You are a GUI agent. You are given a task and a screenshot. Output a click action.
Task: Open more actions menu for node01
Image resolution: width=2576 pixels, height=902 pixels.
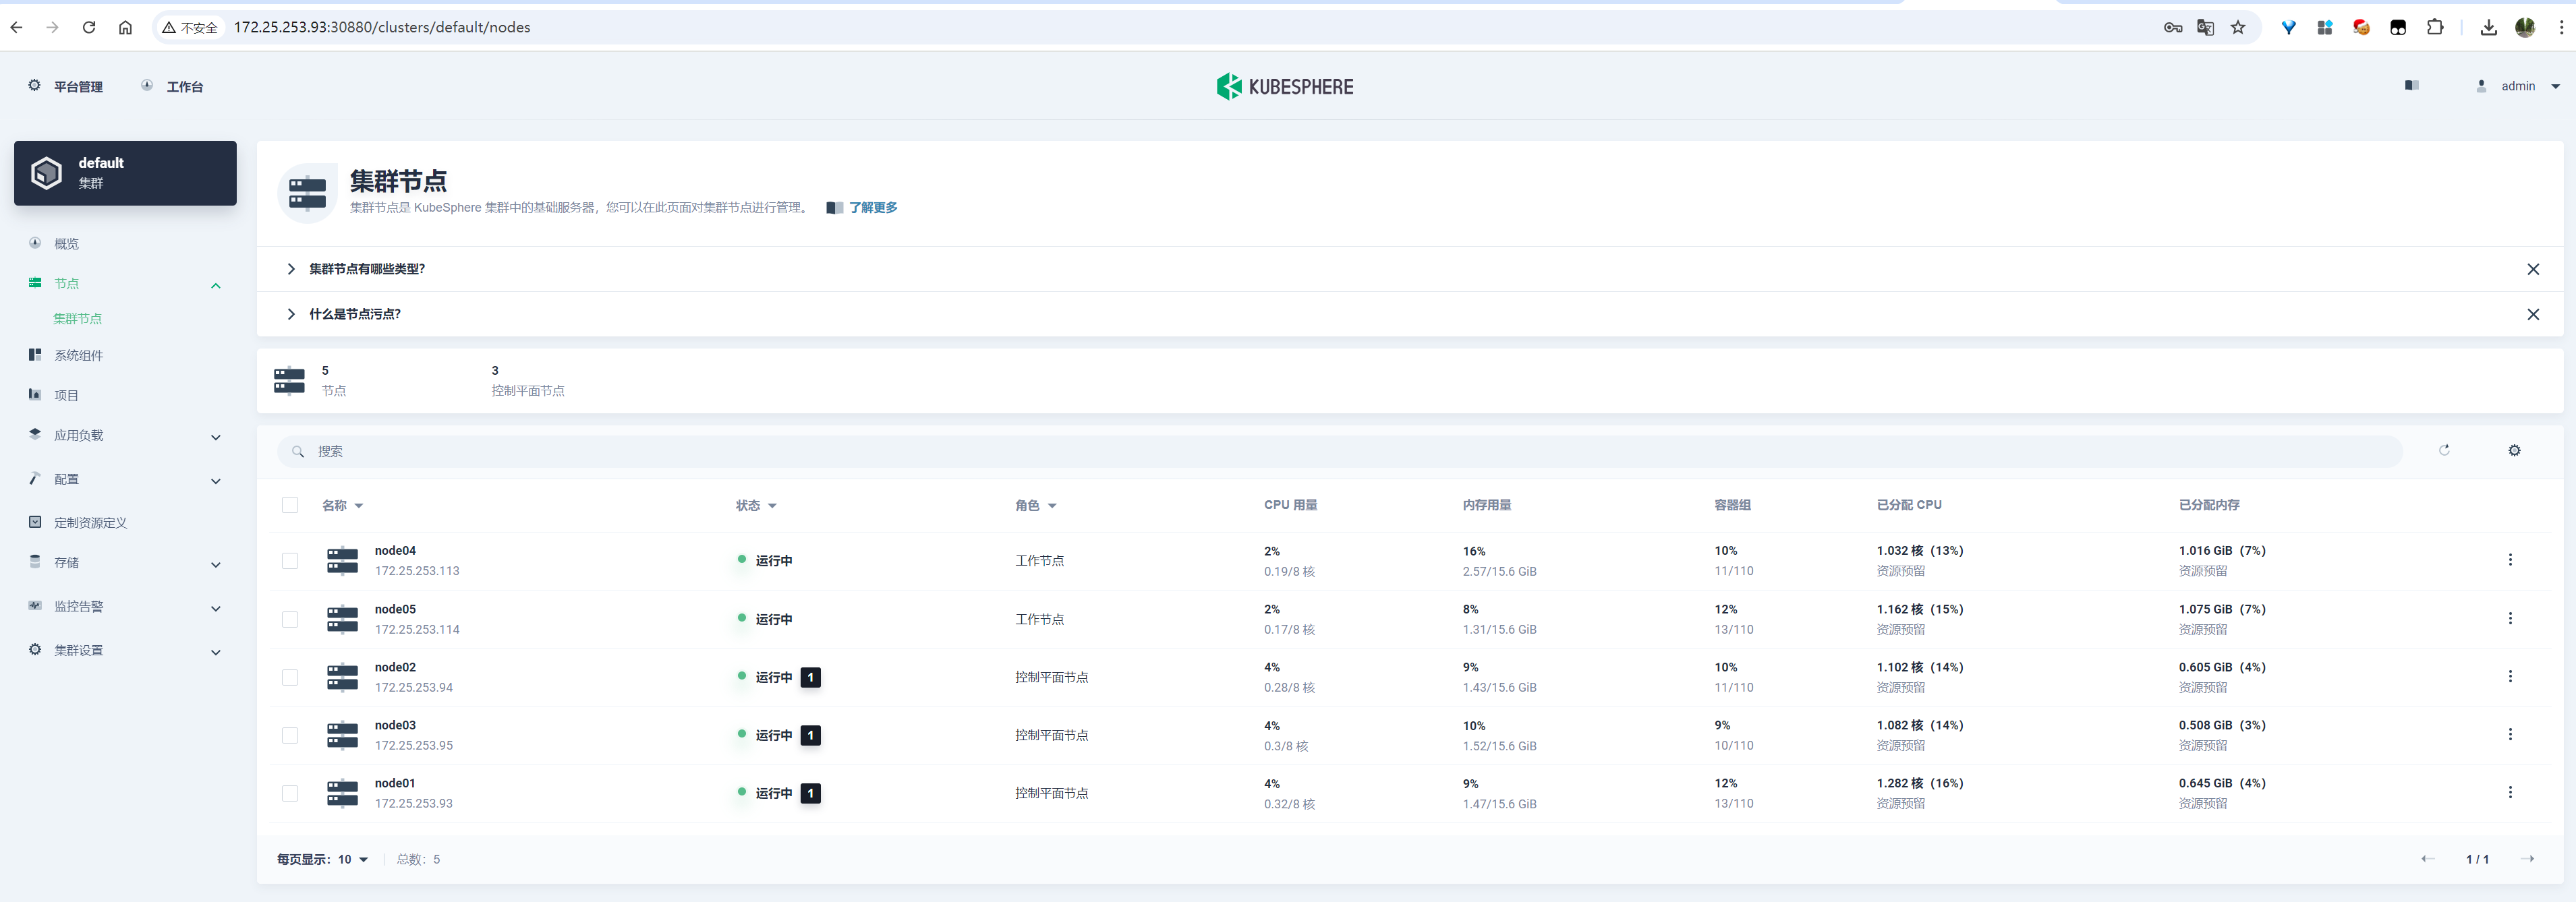(x=2509, y=793)
